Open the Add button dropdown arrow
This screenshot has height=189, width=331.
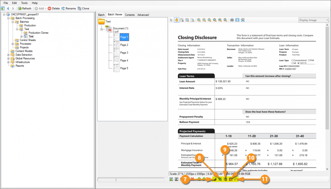[46, 9]
